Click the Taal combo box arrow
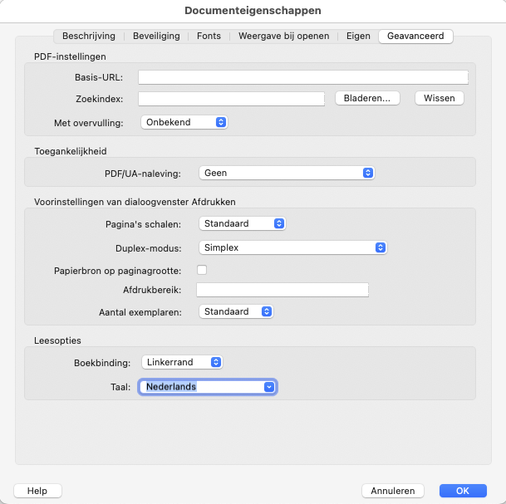The height and width of the screenshot is (504, 506). (x=269, y=387)
